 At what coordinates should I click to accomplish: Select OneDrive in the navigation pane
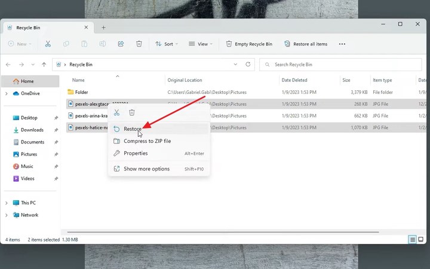pyautogui.click(x=30, y=94)
